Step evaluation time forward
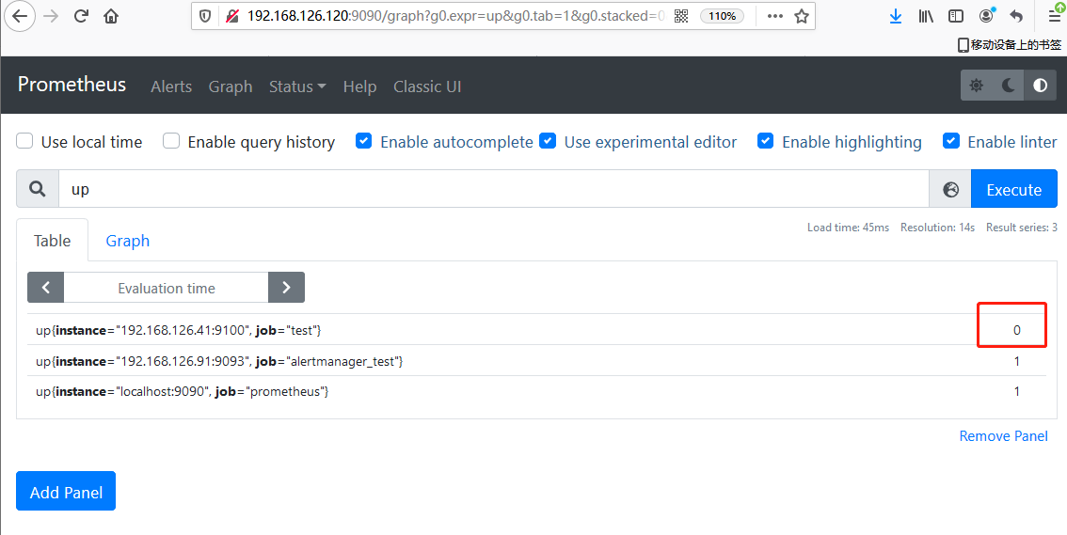The width and height of the screenshot is (1067, 535). pyautogui.click(x=286, y=288)
